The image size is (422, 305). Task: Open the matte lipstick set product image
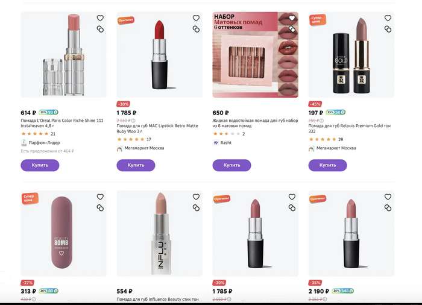pyautogui.click(x=255, y=55)
